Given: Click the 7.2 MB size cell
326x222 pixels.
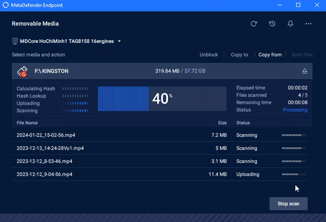Looking at the screenshot, I should pyautogui.click(x=219, y=135).
